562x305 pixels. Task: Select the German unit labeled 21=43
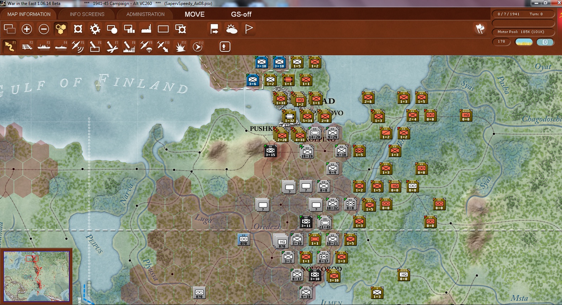click(x=325, y=223)
